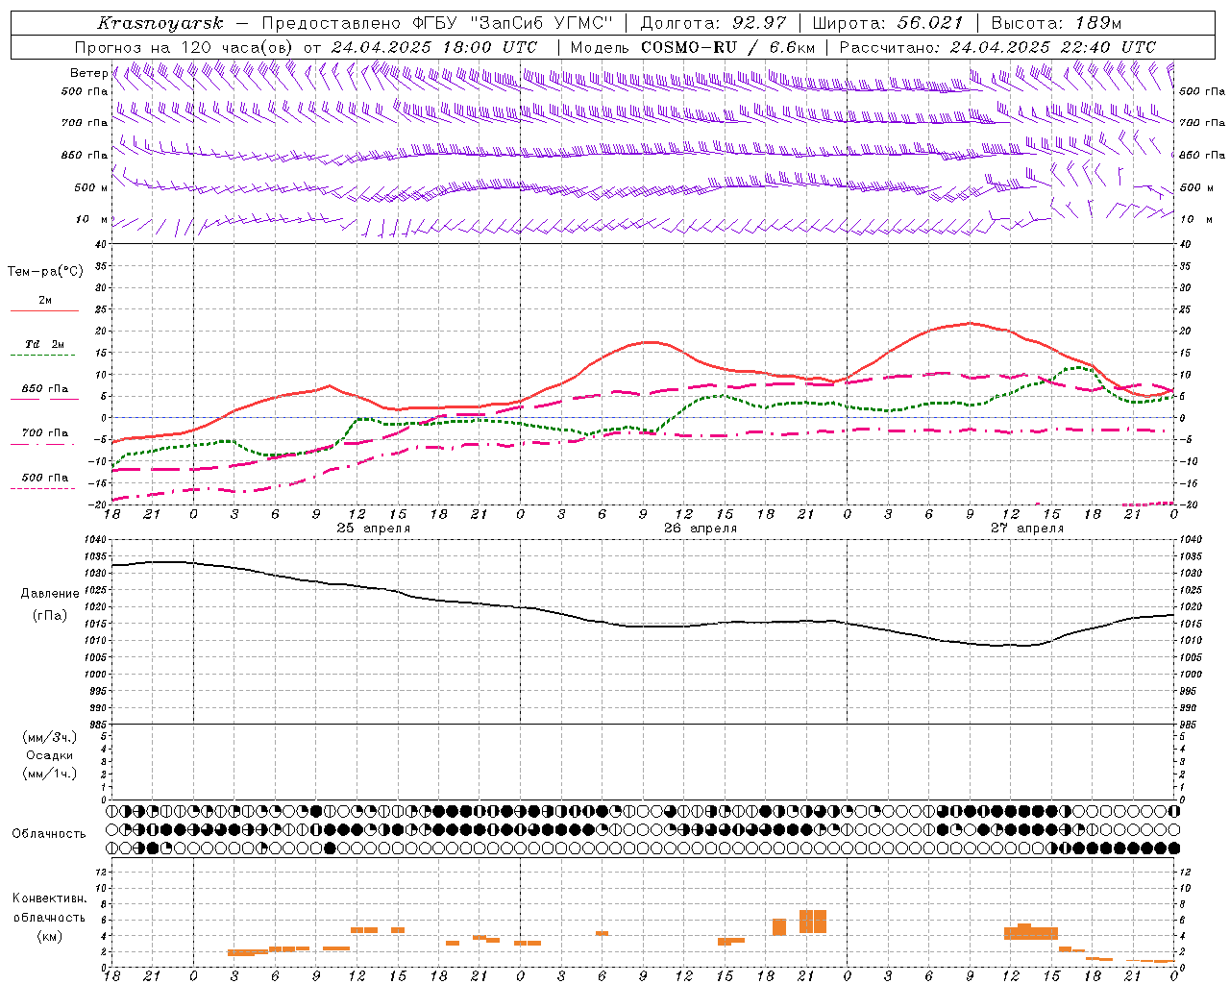
Task: Select the (мм/1ч.) precipitation unit label
Action: pos(50,774)
